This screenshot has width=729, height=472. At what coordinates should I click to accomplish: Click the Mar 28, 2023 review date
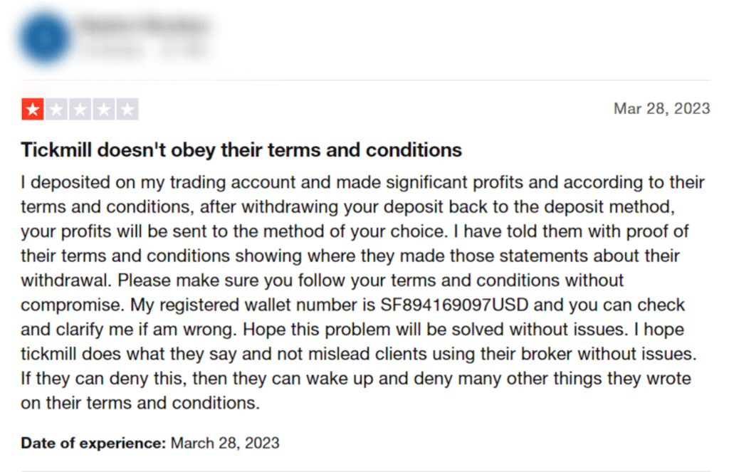coord(661,109)
